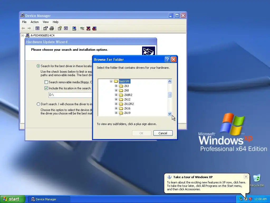270x203 pixels.
Task: Select the A-F834906B514C4 computer icon
Action: coord(27,35)
